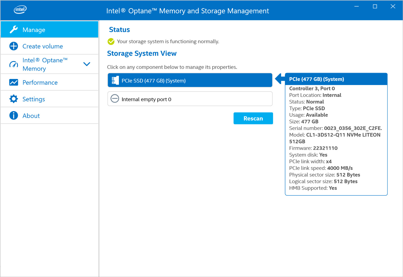Open Create volume in the sidebar
403x277 pixels.
pos(50,46)
